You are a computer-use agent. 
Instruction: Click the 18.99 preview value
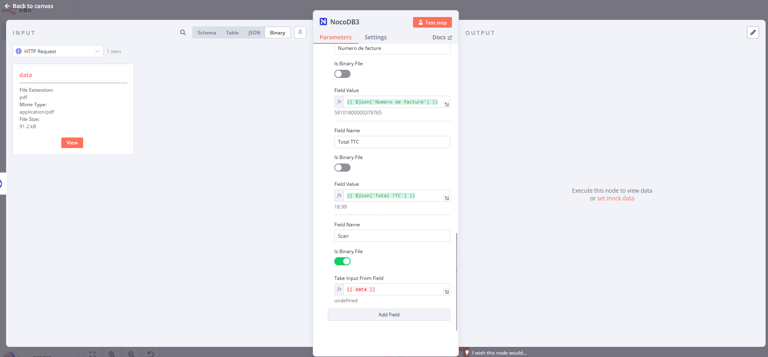point(340,207)
